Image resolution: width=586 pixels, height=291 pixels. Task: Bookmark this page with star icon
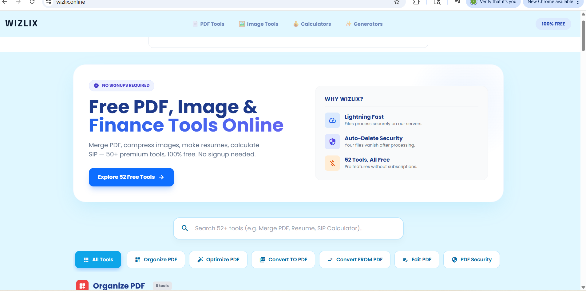click(x=397, y=2)
